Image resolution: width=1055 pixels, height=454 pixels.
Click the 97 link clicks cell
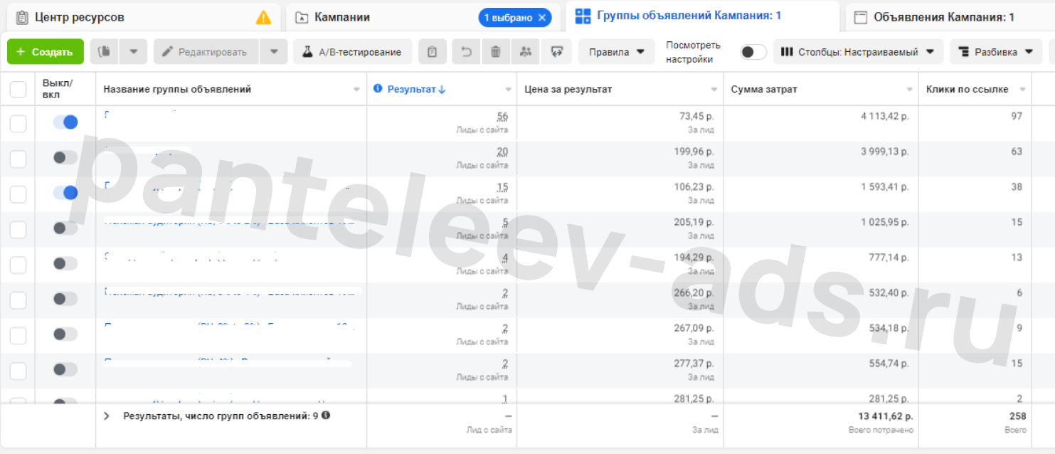tap(1017, 116)
